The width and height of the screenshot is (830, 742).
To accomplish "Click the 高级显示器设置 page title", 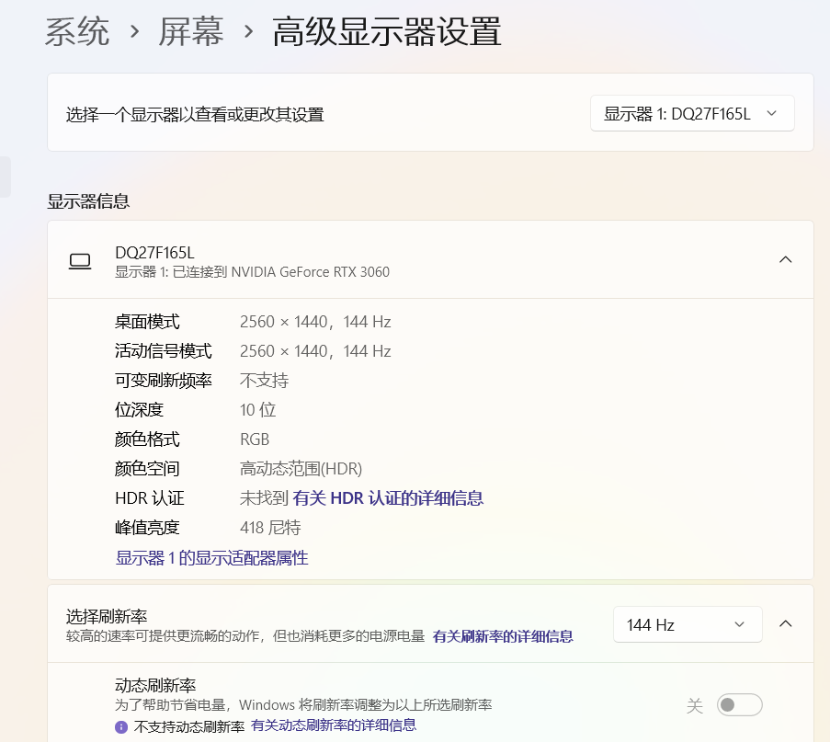I will tap(387, 32).
